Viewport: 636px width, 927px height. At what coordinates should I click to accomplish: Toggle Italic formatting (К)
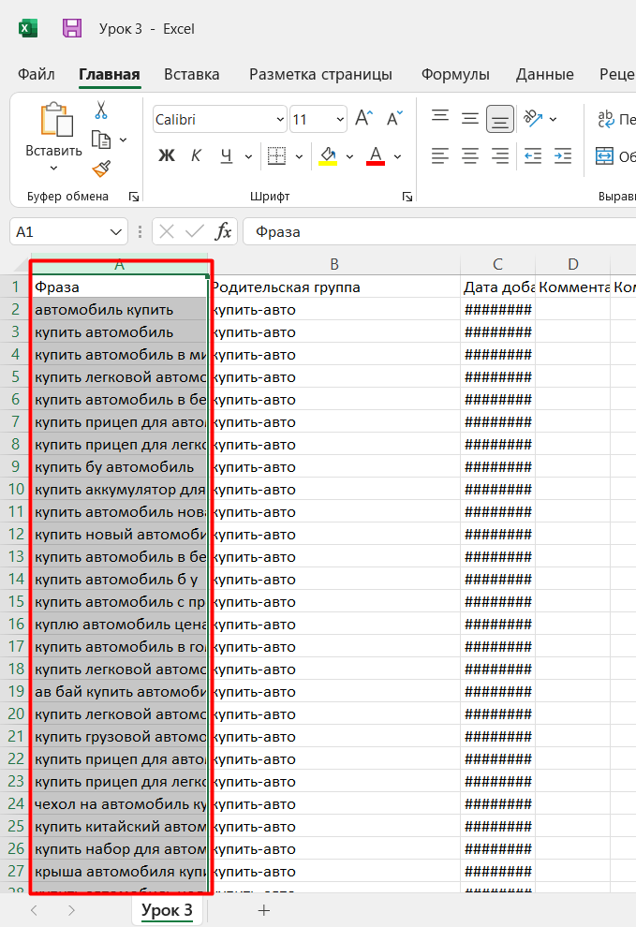(196, 155)
